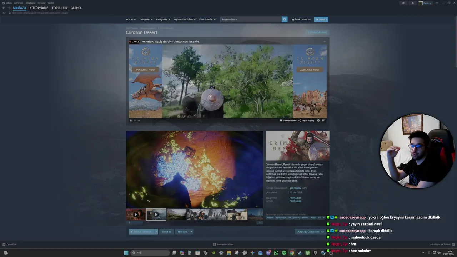Open Discord from the taskbar
457x257 pixels.
pos(268,253)
